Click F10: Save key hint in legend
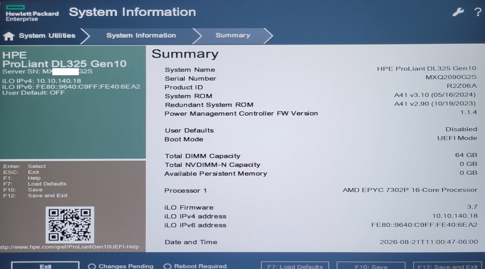 pyautogui.click(x=23, y=189)
